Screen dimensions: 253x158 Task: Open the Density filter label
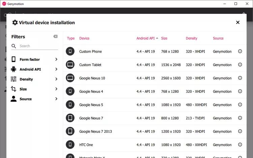coord(26,79)
